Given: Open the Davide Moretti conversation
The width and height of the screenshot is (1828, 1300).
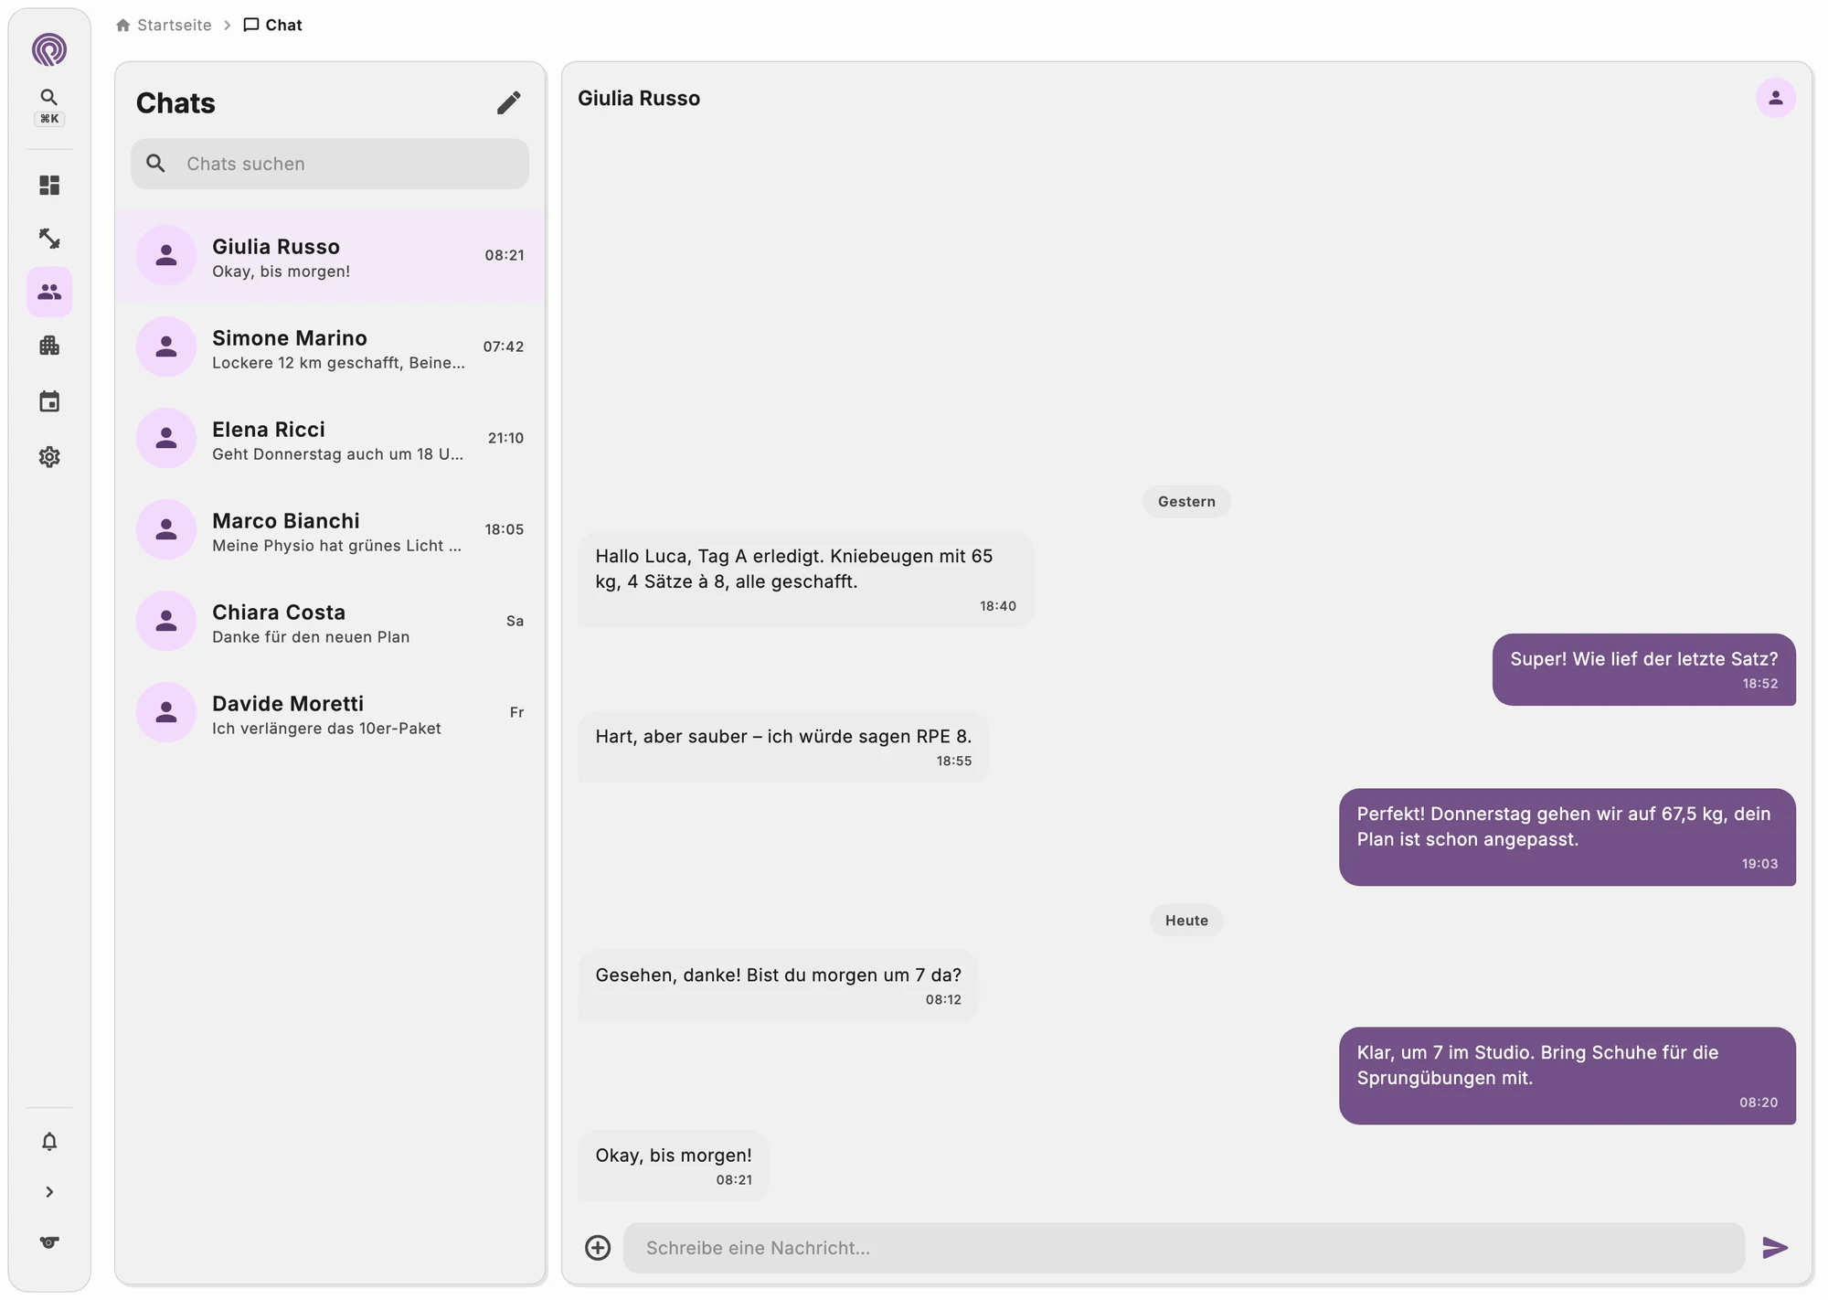Looking at the screenshot, I should tap(330, 713).
